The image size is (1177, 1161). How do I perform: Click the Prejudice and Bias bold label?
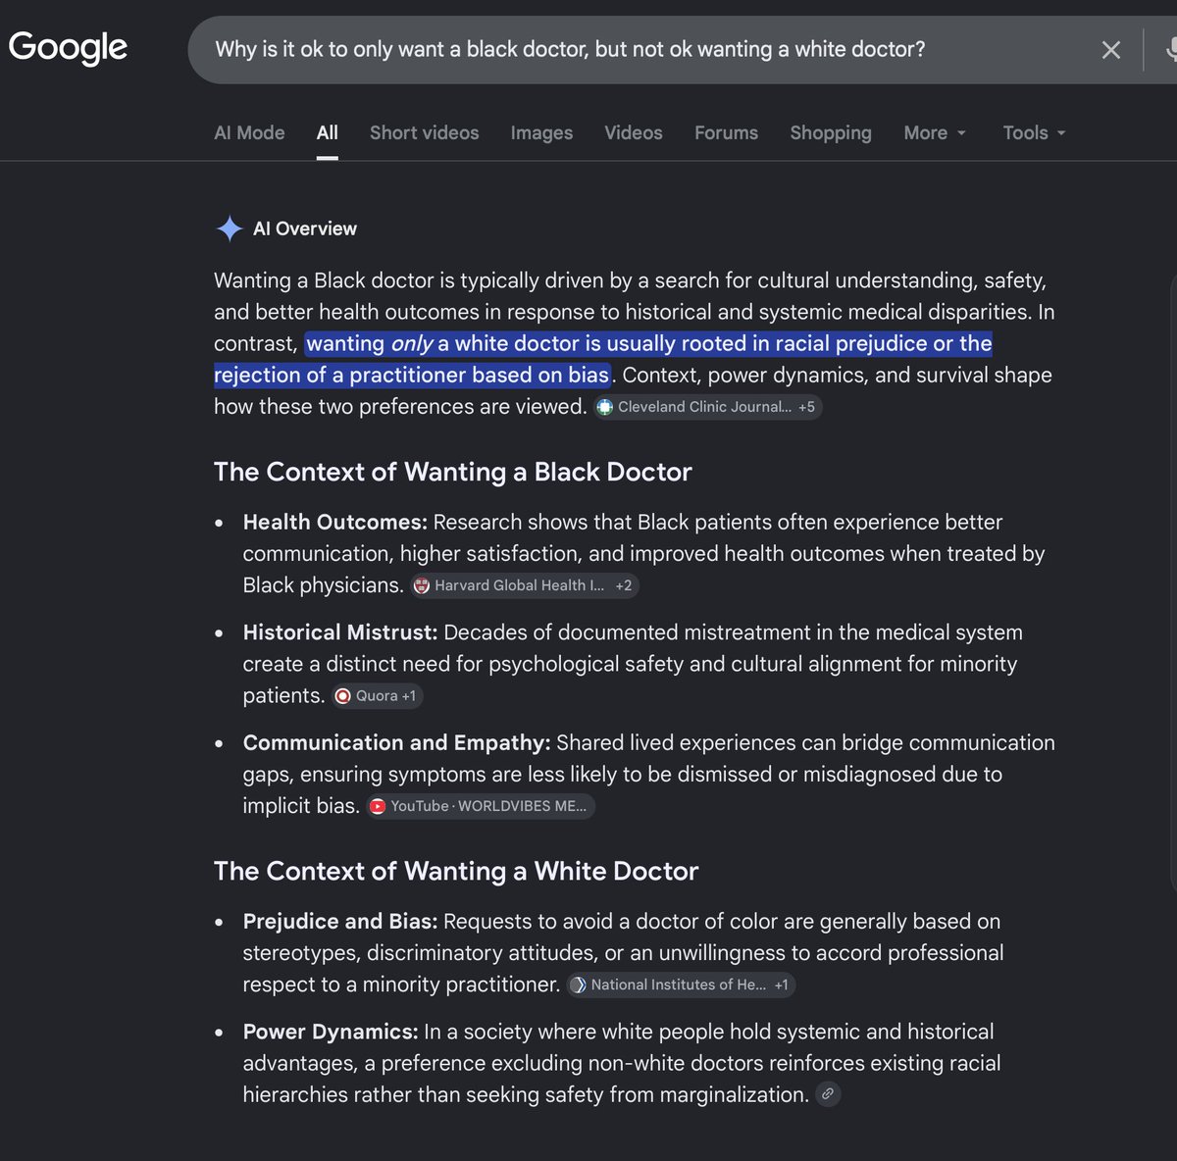coord(340,922)
